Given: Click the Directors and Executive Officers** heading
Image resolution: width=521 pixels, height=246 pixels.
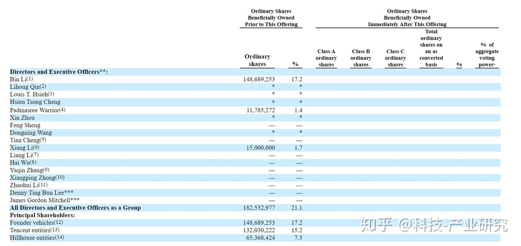Looking at the screenshot, I should [x=59, y=72].
